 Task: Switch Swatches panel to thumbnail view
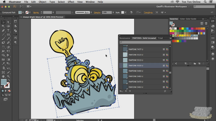206,24
